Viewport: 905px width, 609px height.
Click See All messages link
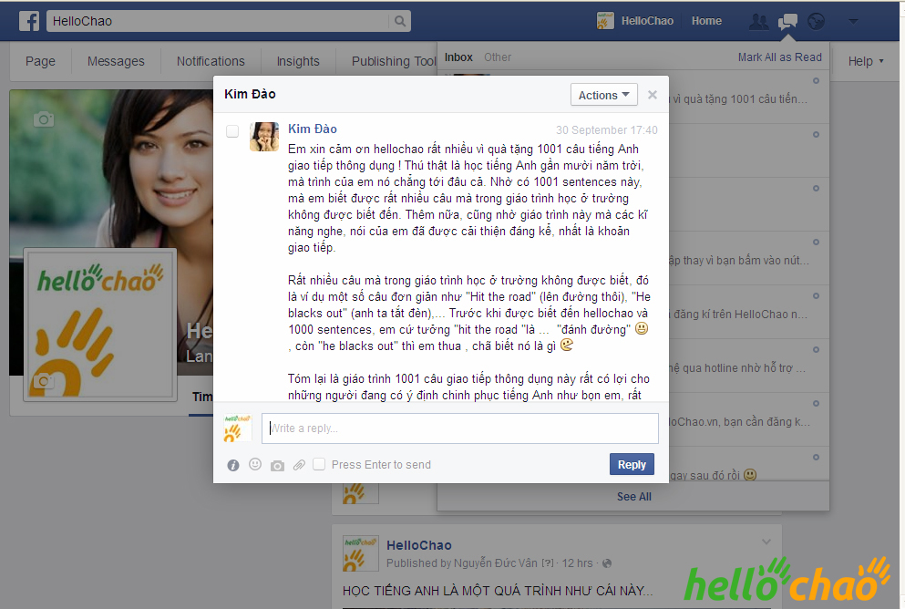coord(633,497)
